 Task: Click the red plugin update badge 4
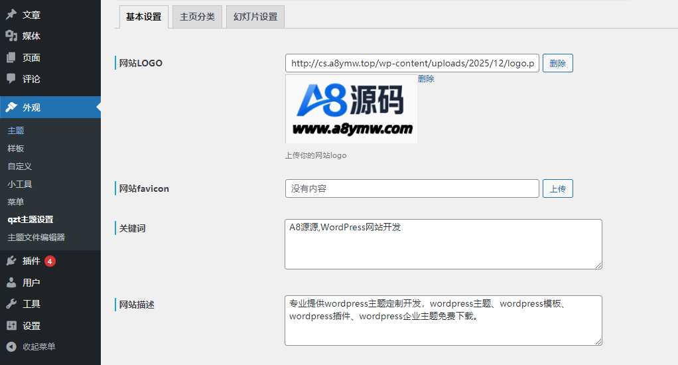pos(50,261)
